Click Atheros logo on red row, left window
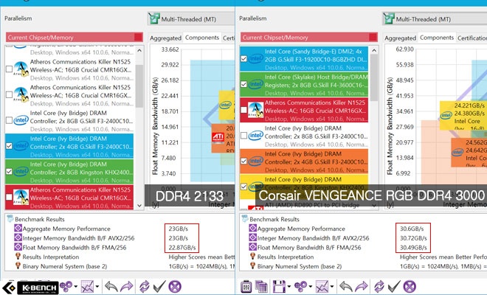This screenshot has width=487, height=295. (x=21, y=197)
